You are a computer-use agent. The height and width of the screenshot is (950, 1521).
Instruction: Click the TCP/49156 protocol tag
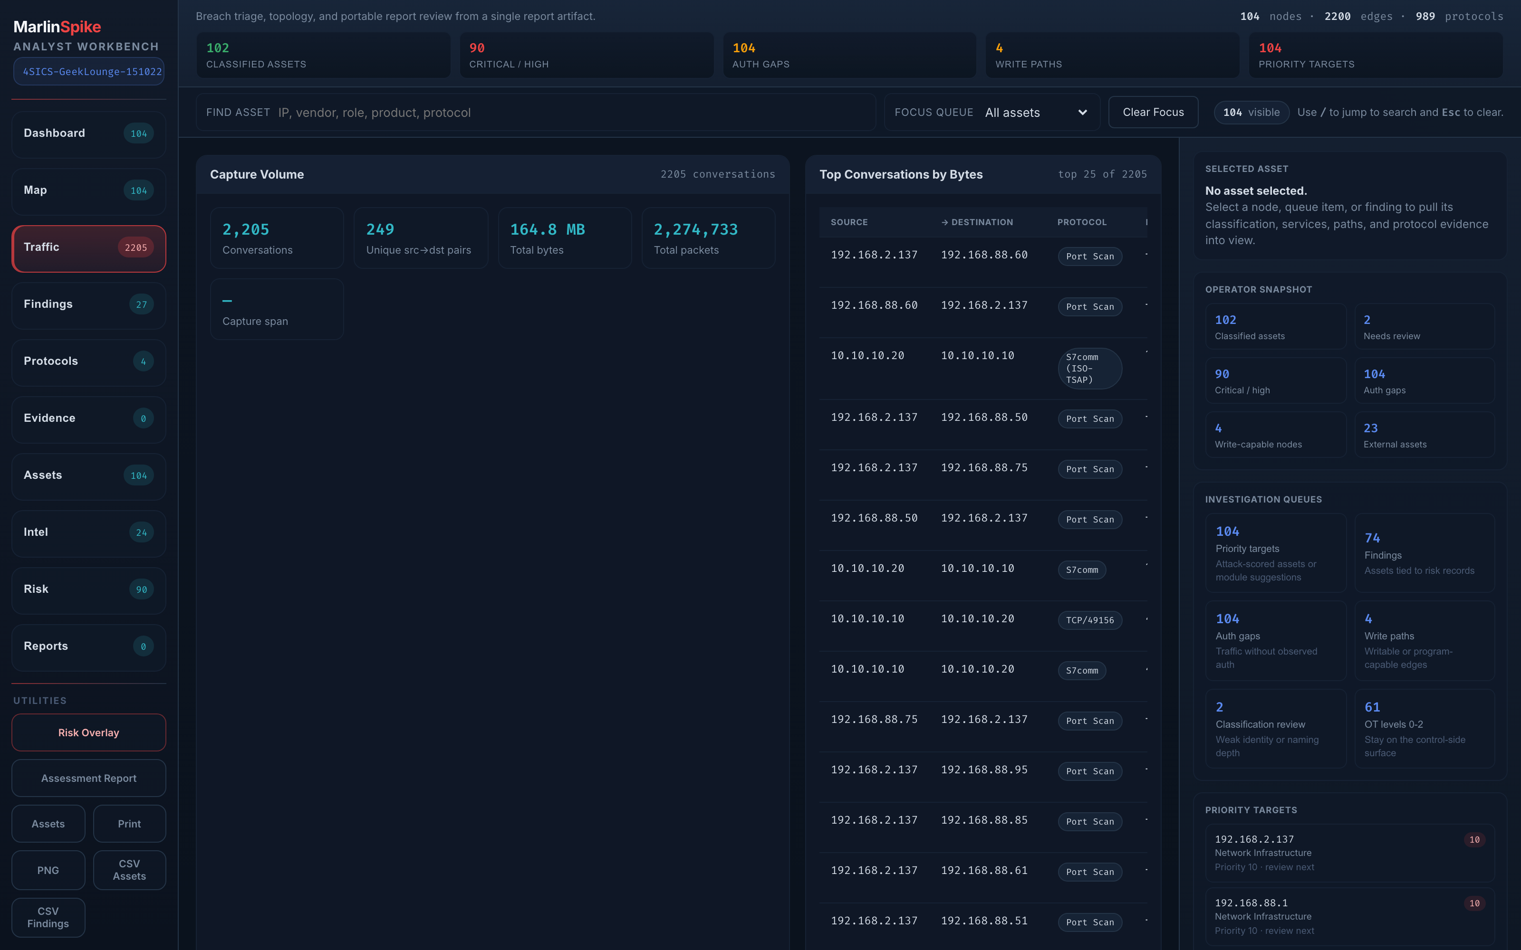1090,620
